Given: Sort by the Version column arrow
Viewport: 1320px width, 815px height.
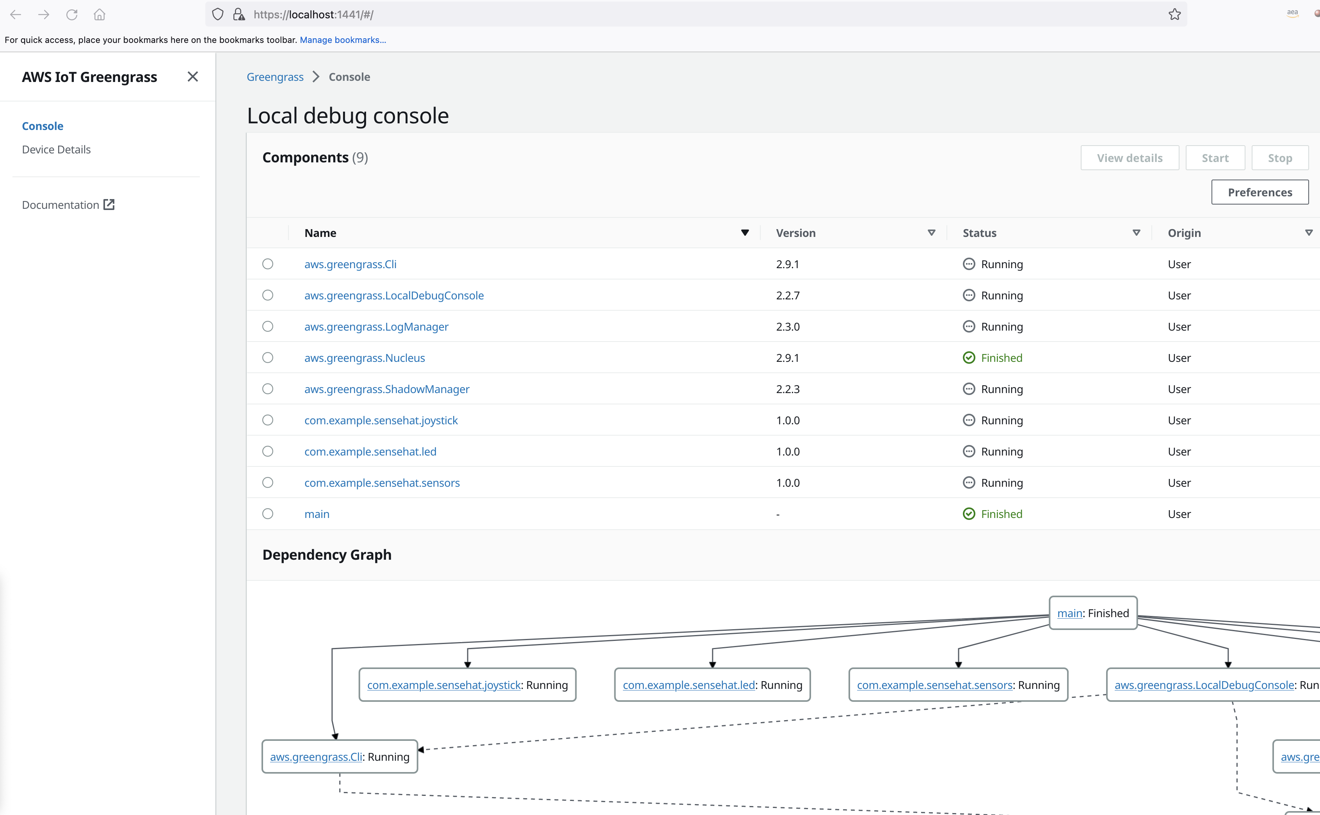Looking at the screenshot, I should click(931, 233).
